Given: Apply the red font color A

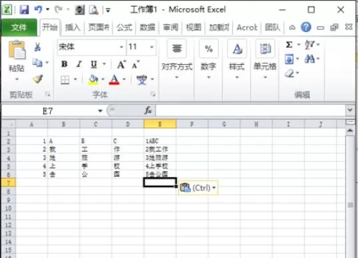Looking at the screenshot, I should [x=114, y=80].
